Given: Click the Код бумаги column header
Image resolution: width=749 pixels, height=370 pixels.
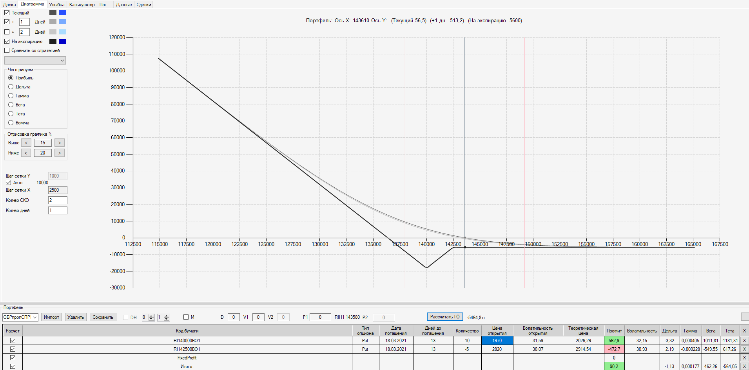Looking at the screenshot, I should point(187,331).
